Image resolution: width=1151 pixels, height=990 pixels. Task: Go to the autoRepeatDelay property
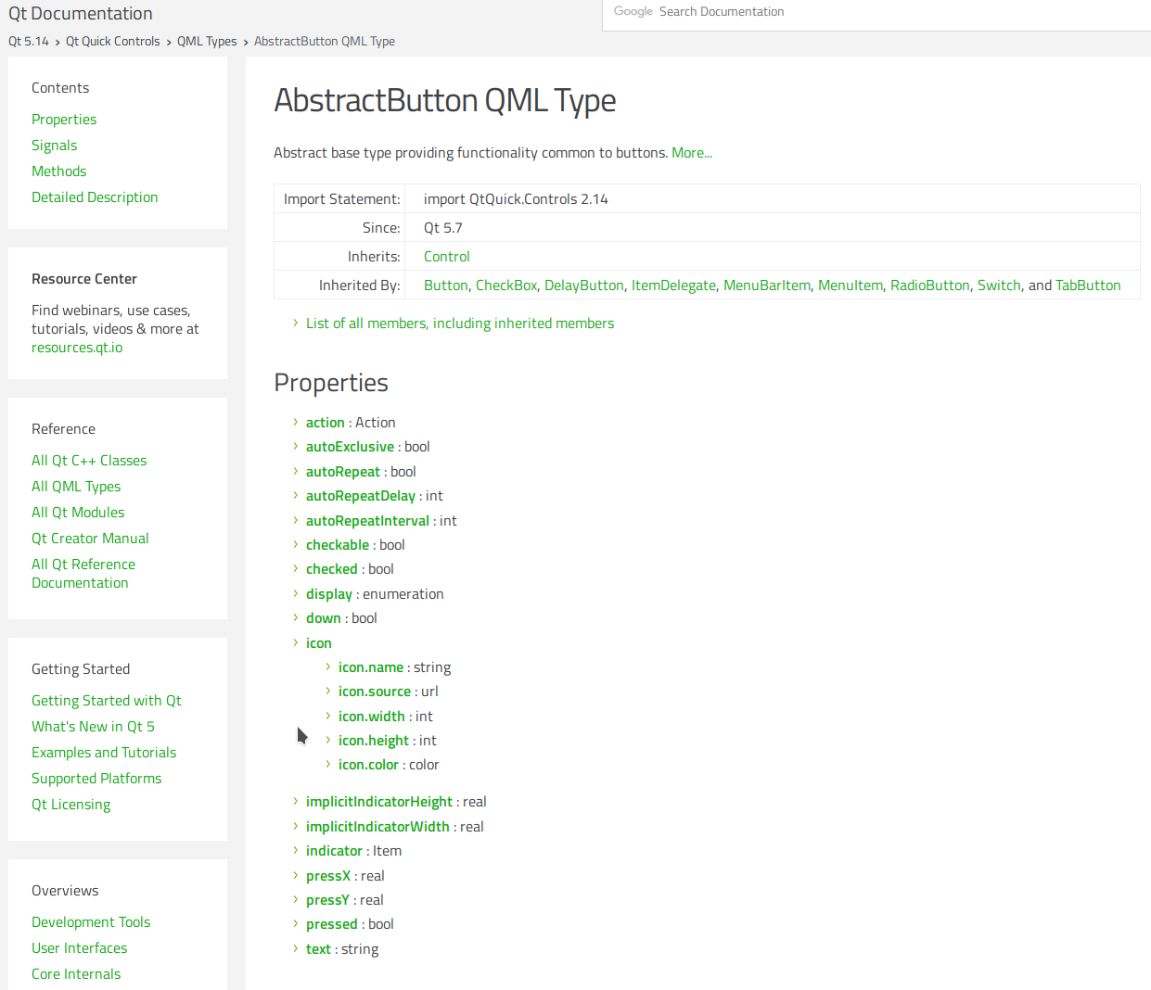[361, 496]
